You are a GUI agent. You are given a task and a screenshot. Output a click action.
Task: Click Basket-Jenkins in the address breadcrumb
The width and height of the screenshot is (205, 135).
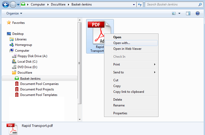coord(81,4)
